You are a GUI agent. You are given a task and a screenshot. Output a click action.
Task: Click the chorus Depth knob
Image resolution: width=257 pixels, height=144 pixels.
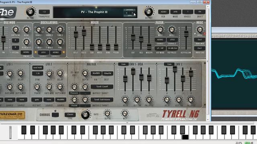[x=107, y=113]
